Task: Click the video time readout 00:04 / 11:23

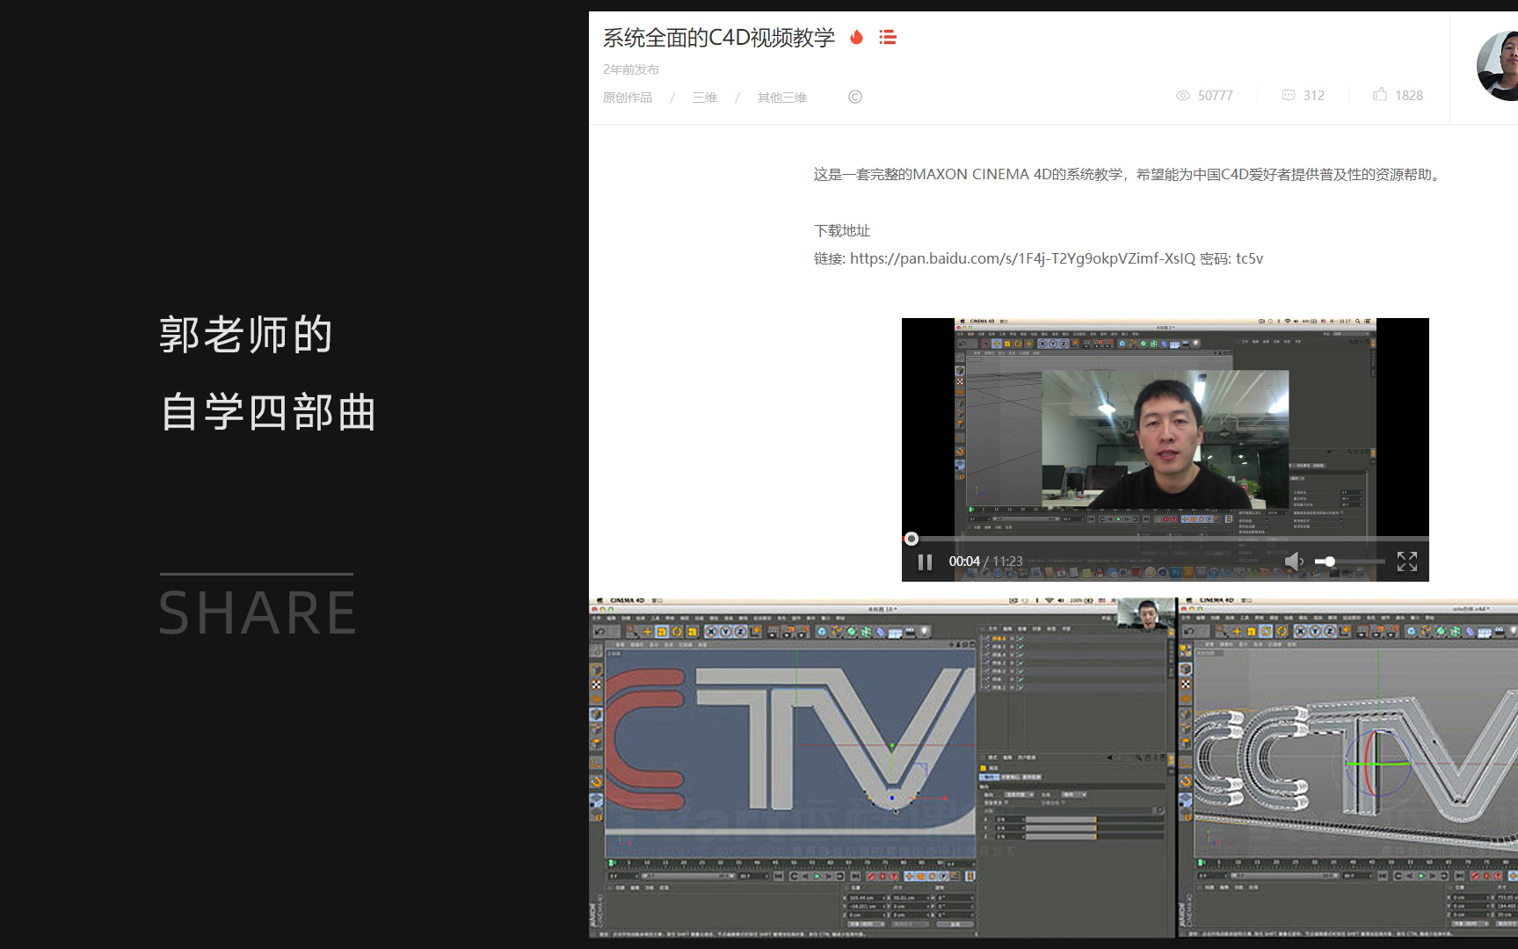Action: pos(986,561)
